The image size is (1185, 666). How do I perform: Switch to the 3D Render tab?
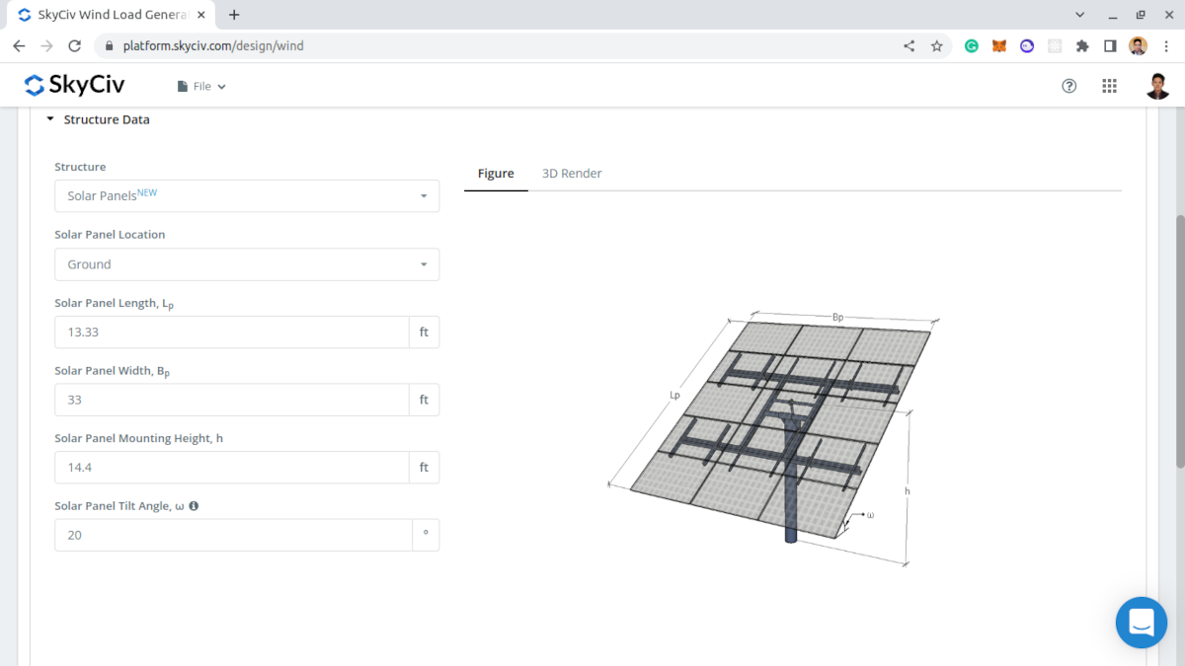(572, 173)
